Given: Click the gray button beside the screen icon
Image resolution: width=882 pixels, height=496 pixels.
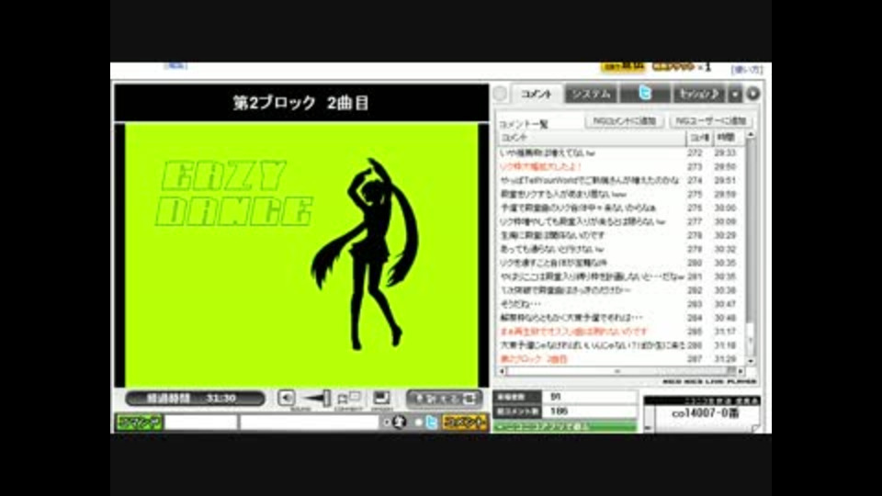Looking at the screenshot, I should tap(444, 399).
